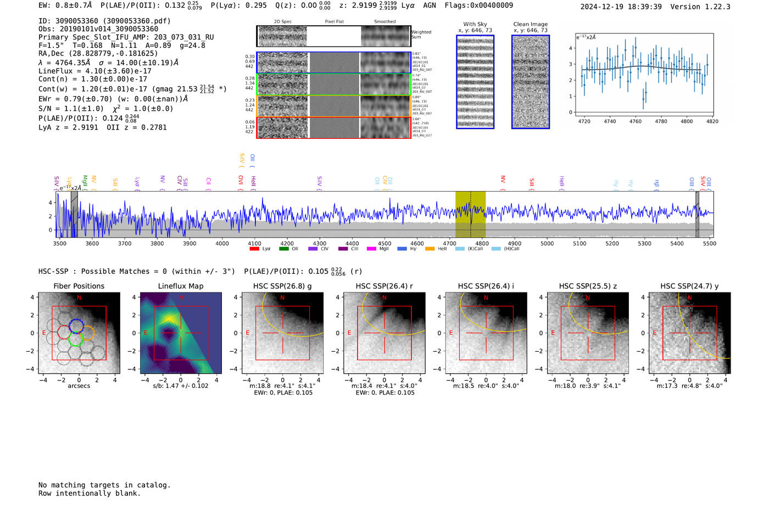Open the HSC SSP(26.4) r cutout

pos(384,333)
